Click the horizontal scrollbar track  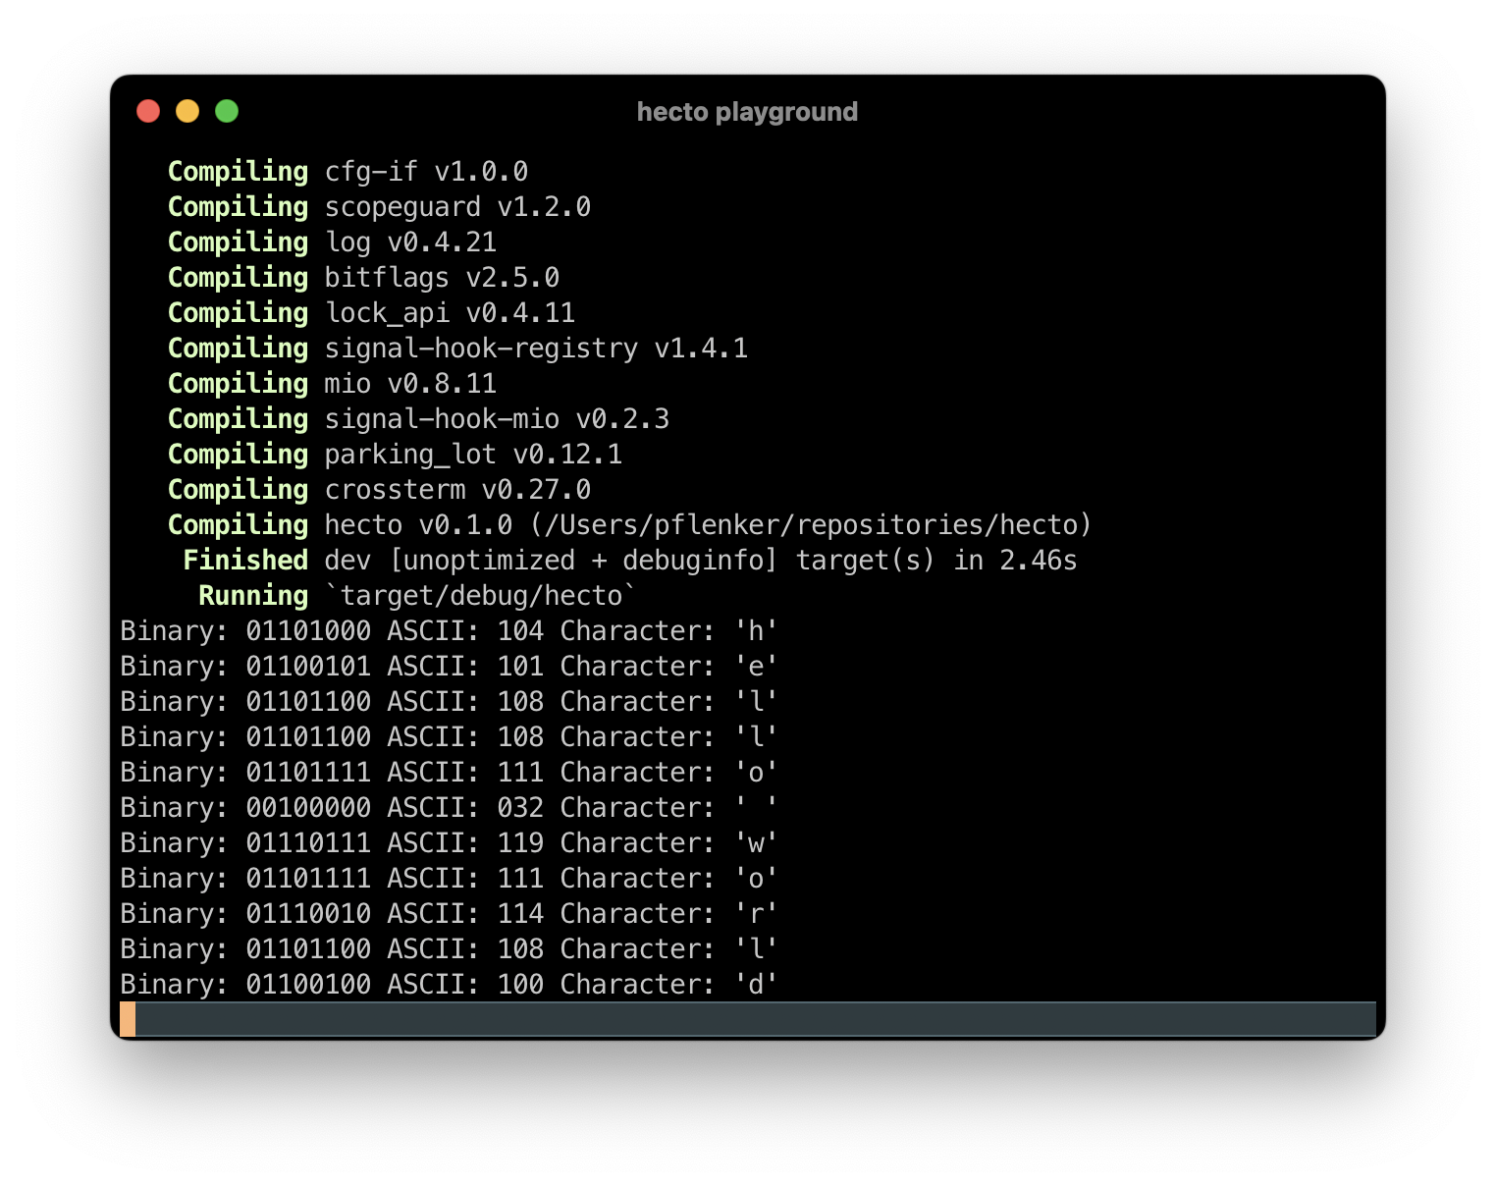pyautogui.click(x=746, y=1019)
